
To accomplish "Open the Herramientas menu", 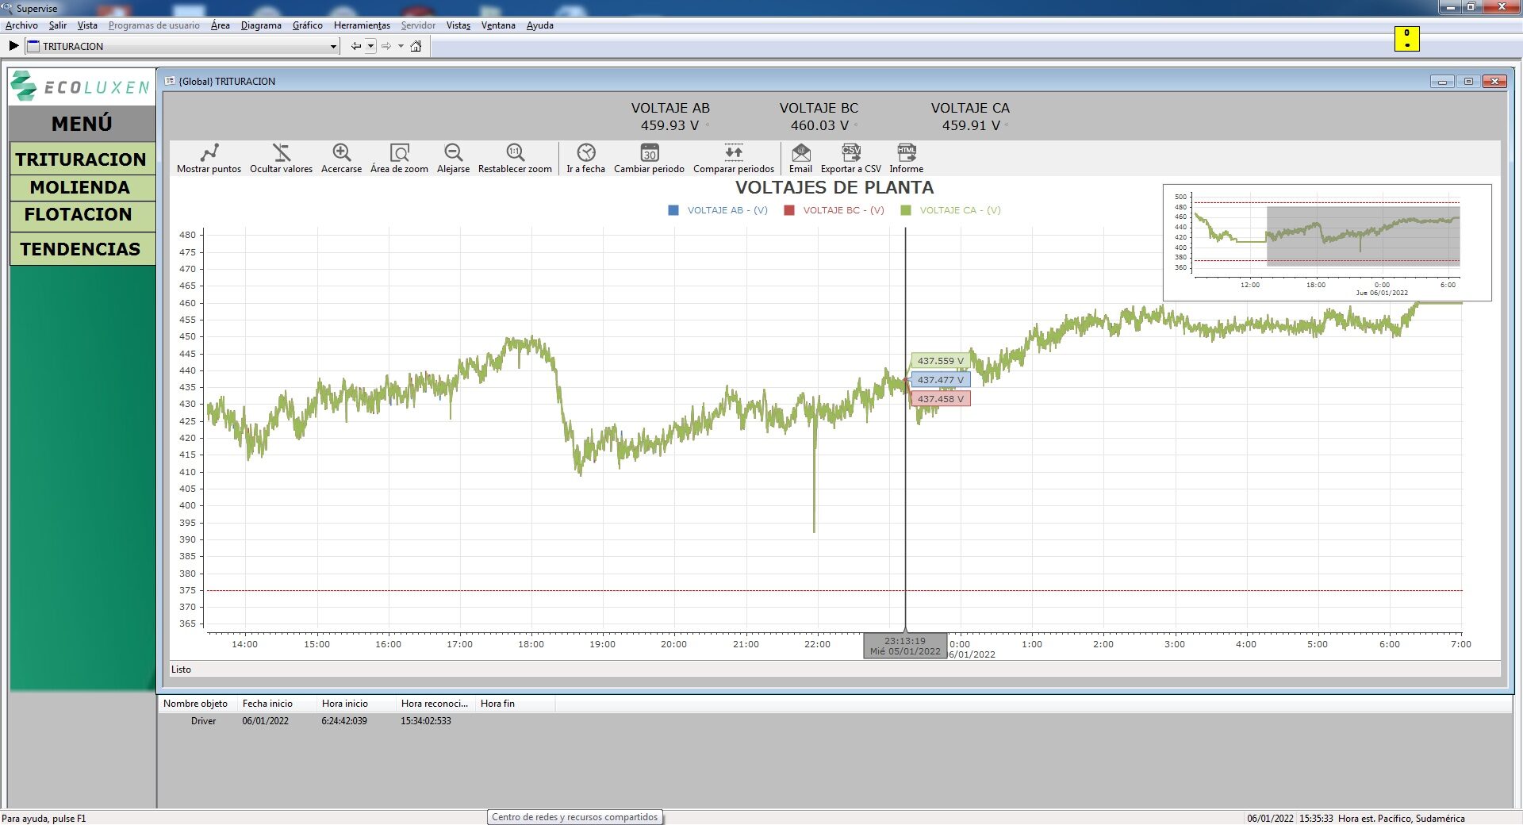I will (x=362, y=25).
